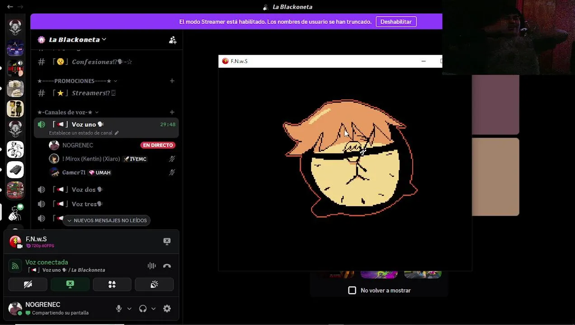The height and width of the screenshot is (325, 575).
Task: Deafen with the headphones icon
Action: coord(143,309)
